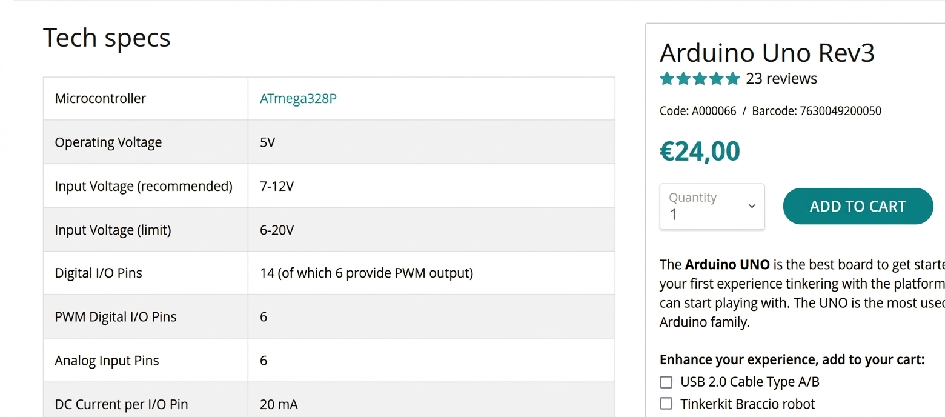Click the barcode number 7630049200050
This screenshot has height=417, width=945.
(840, 112)
